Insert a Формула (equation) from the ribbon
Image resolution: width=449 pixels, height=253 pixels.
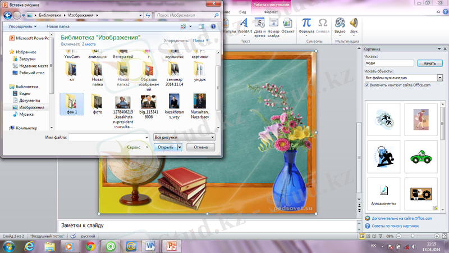[306, 25]
